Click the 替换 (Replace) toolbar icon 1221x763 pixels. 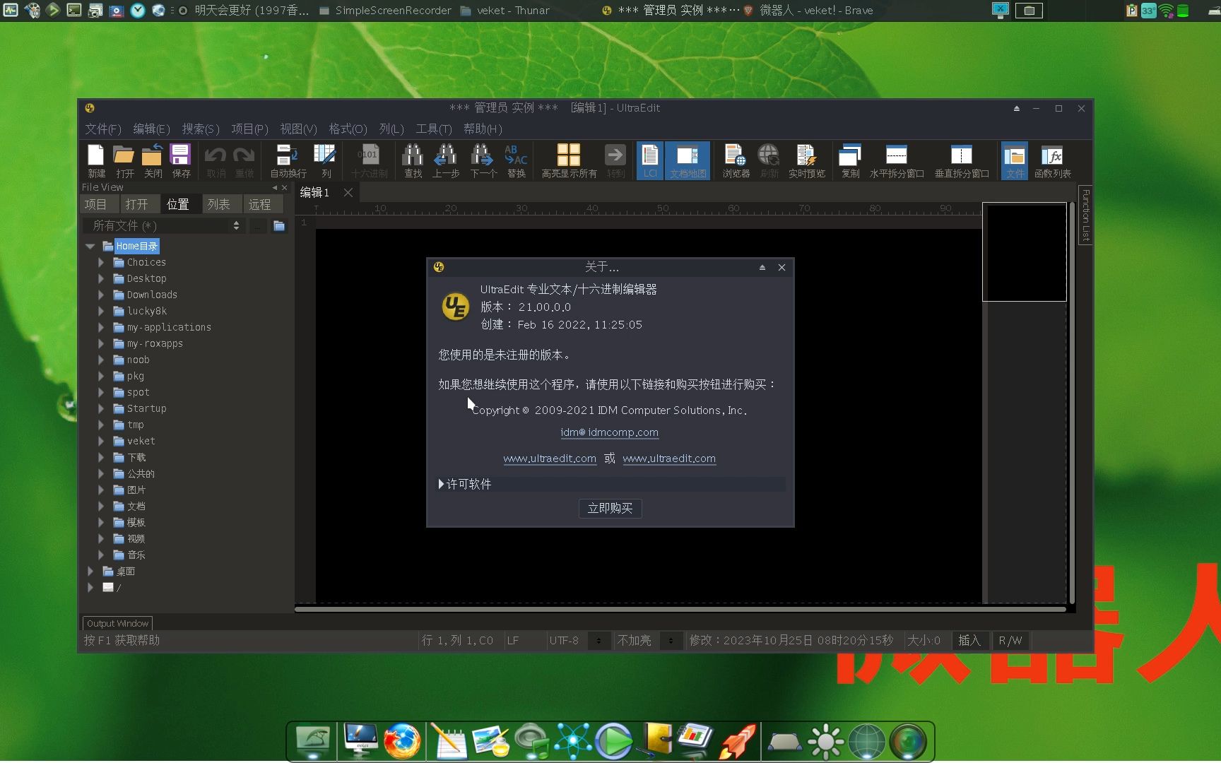(517, 160)
